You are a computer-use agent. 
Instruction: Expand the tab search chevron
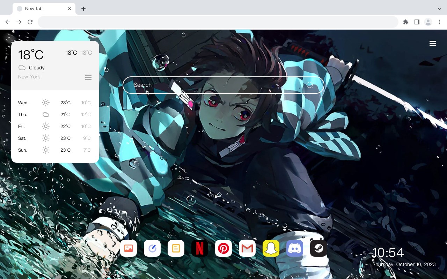(x=439, y=9)
